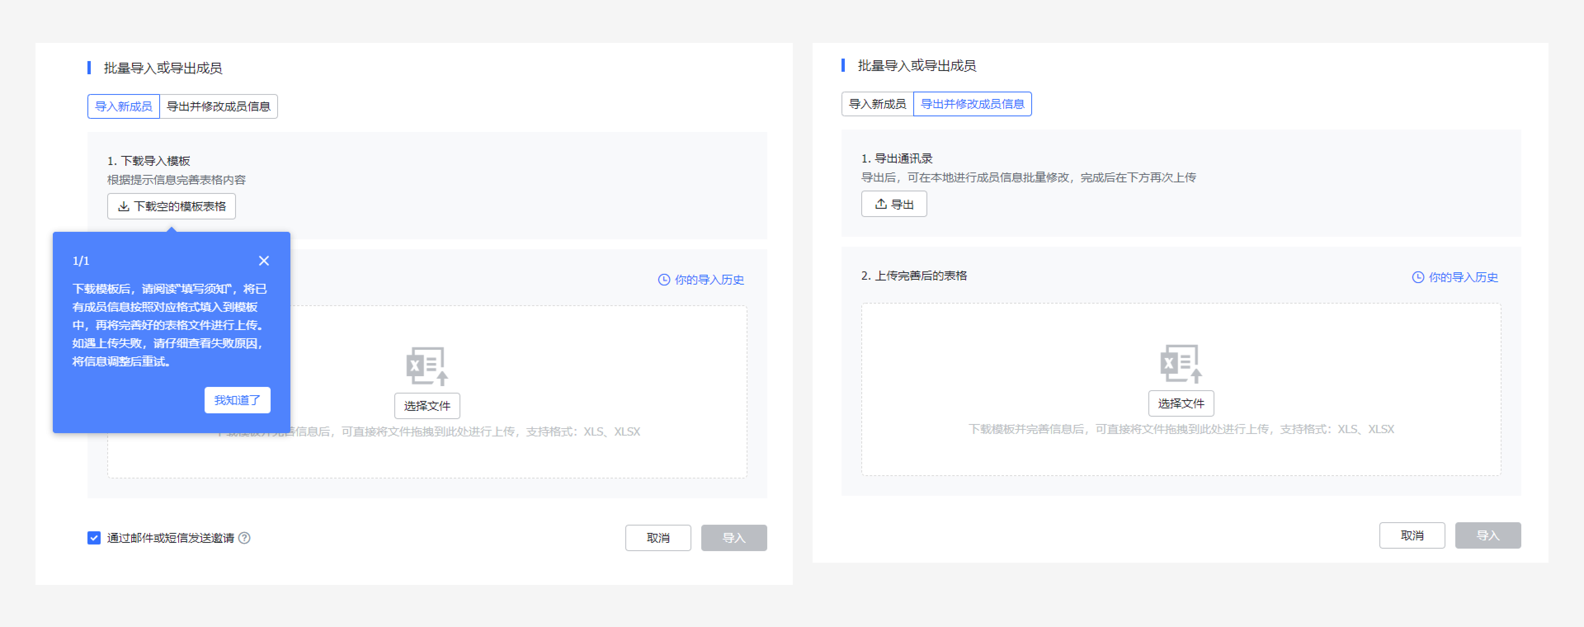Uncheck the send invitation by email or SMS checkbox

pos(94,538)
